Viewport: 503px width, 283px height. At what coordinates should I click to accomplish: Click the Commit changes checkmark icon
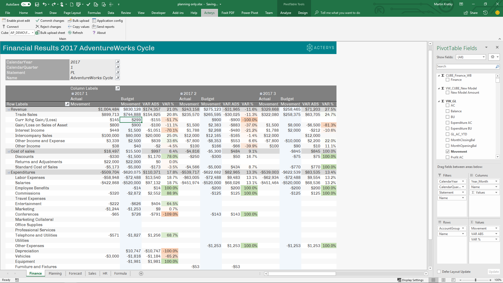(x=38, y=20)
